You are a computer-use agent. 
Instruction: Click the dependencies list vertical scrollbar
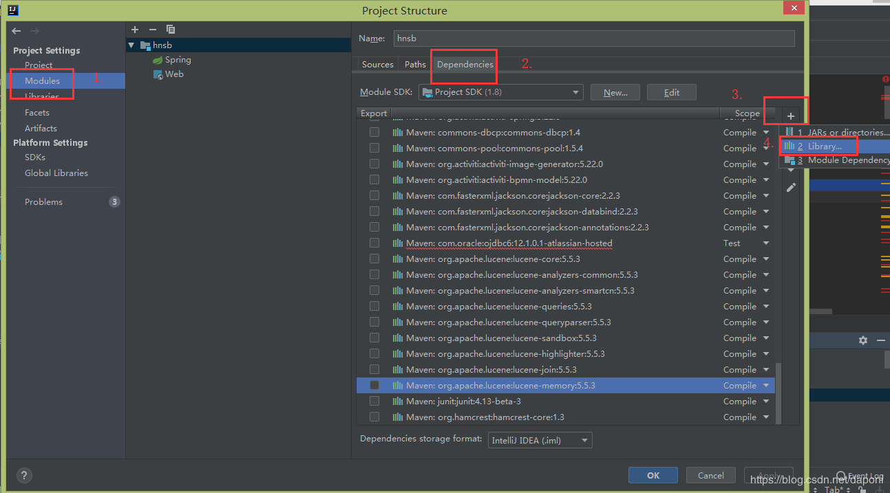[x=778, y=393]
